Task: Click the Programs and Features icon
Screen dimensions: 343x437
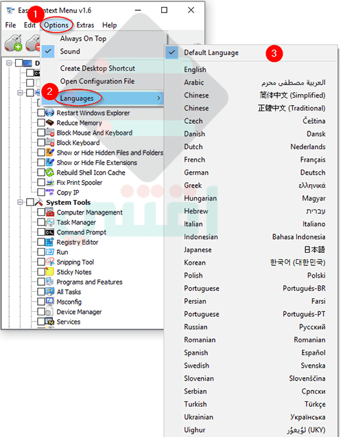Action: 50,282
